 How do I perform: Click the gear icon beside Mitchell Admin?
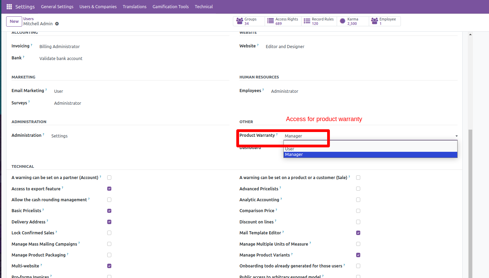click(57, 24)
